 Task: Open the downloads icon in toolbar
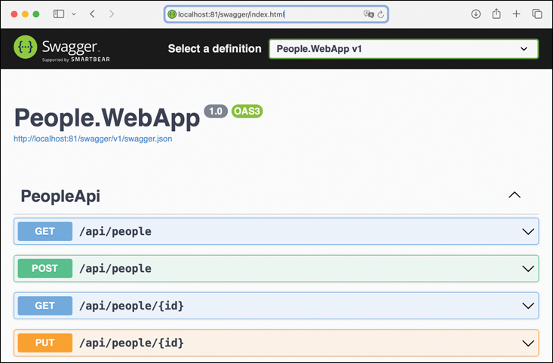476,14
